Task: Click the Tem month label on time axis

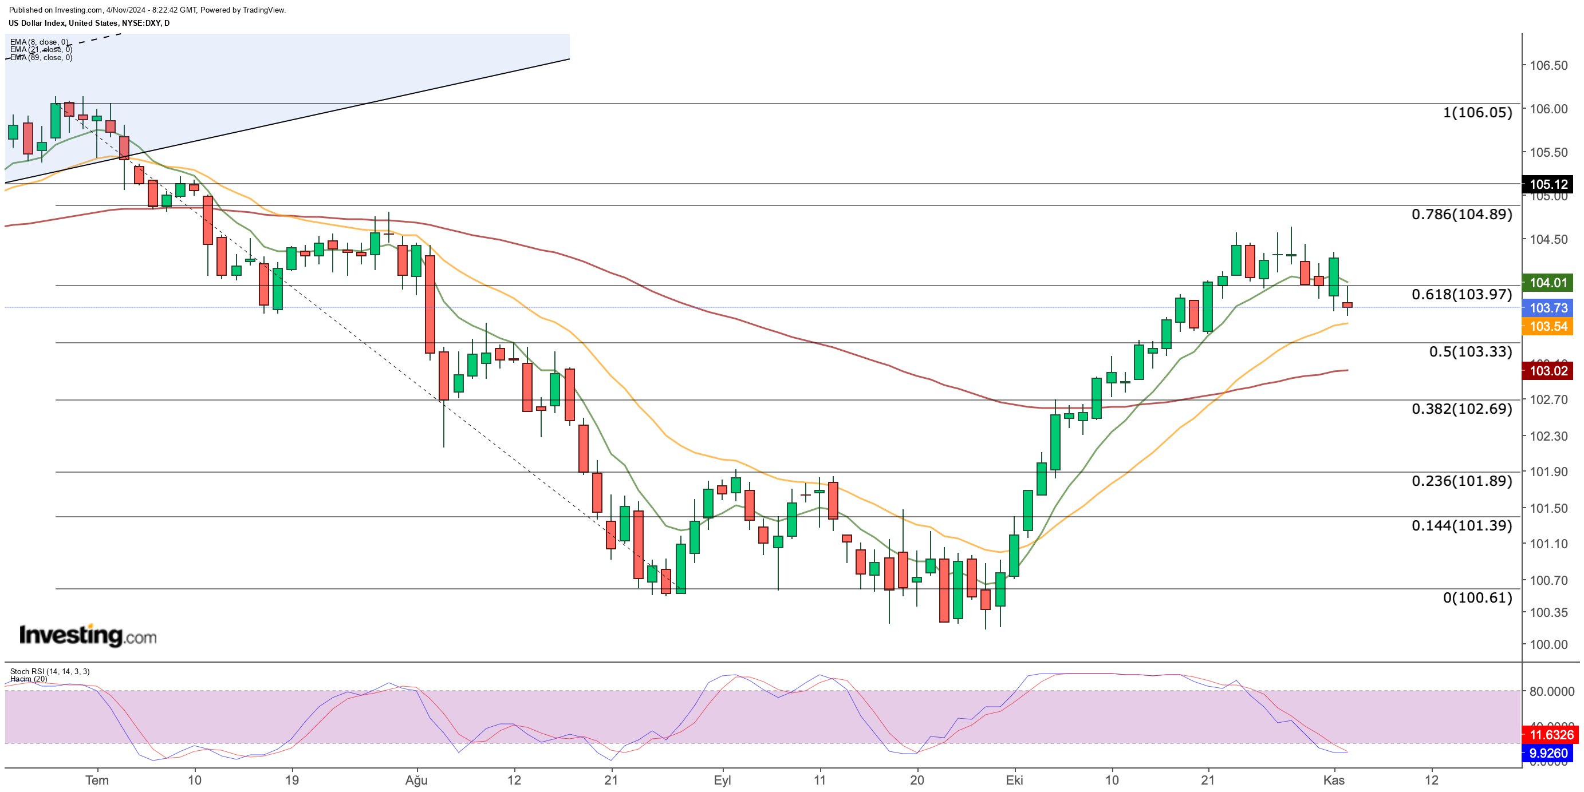Action: click(x=97, y=781)
